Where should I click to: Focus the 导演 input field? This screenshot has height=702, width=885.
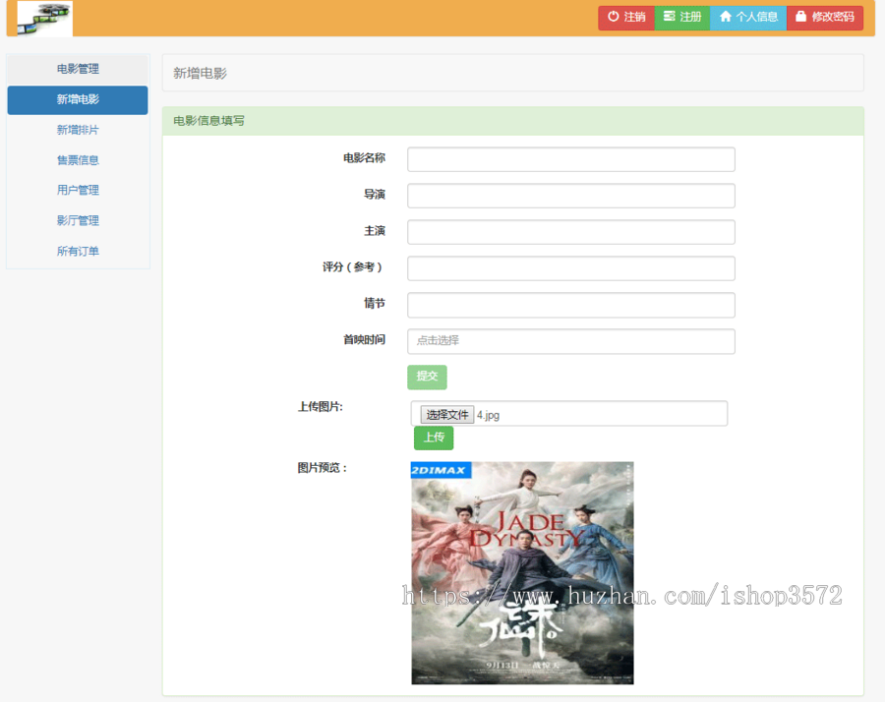(x=571, y=196)
